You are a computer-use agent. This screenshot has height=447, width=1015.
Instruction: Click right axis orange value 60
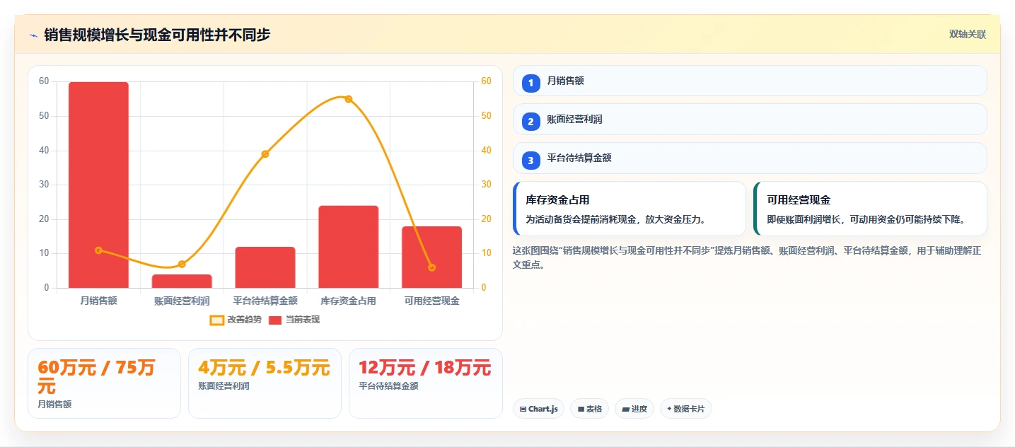click(x=486, y=81)
